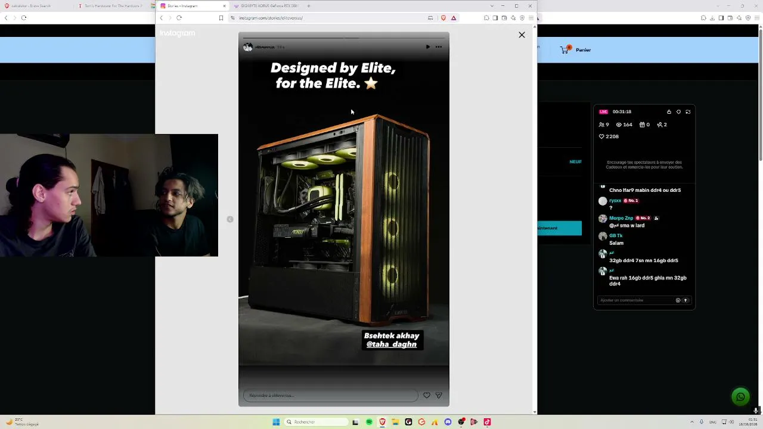Click the teal maintenant button

tap(559, 228)
